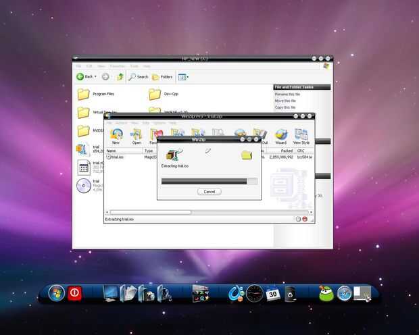Open the WinZip Wizard icon

(281, 136)
